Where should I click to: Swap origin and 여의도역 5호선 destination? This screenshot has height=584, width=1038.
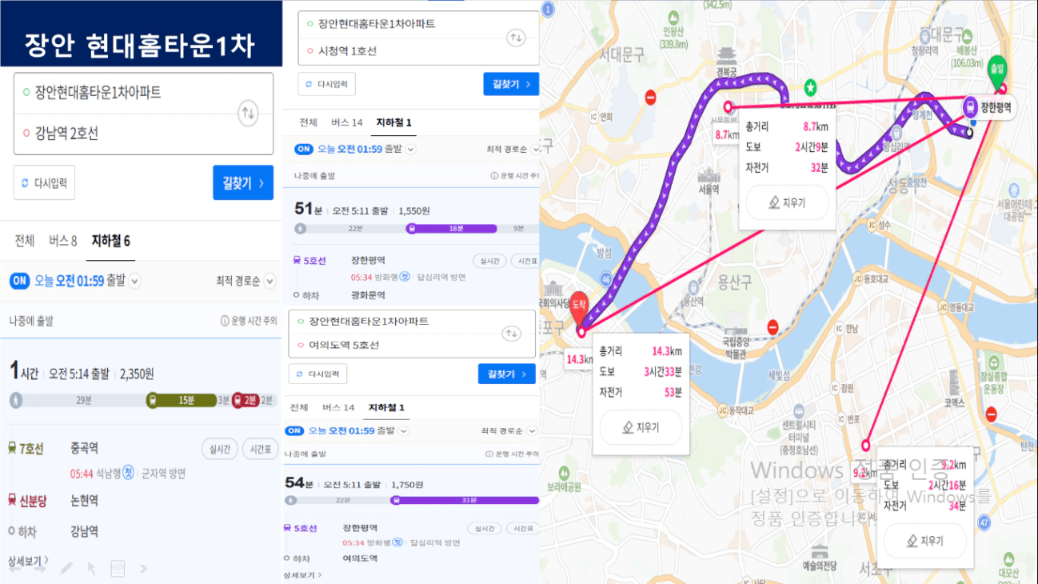click(x=510, y=333)
